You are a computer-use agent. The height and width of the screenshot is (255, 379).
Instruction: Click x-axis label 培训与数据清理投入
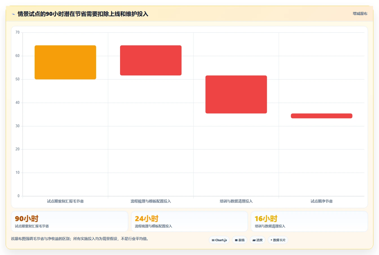[236, 201]
